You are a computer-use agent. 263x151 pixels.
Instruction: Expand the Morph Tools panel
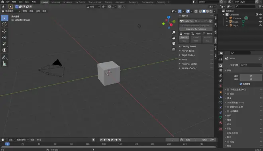click(x=188, y=51)
